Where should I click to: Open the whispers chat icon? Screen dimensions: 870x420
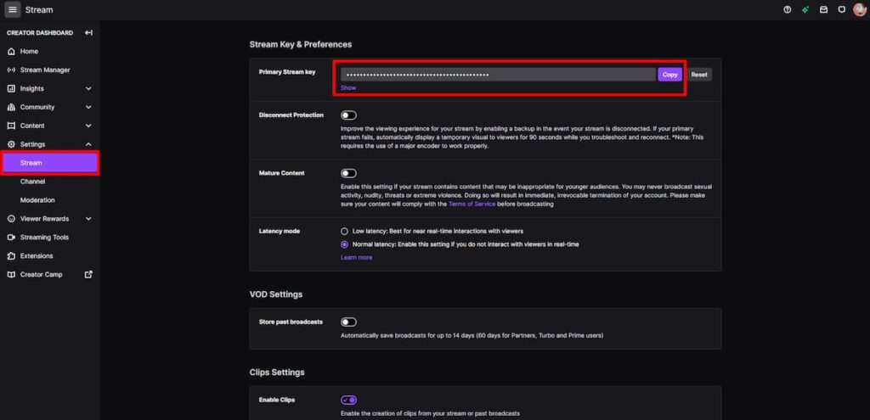[x=842, y=10]
